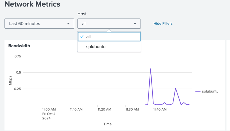Click the Bandwidth panel title

[x=19, y=46]
